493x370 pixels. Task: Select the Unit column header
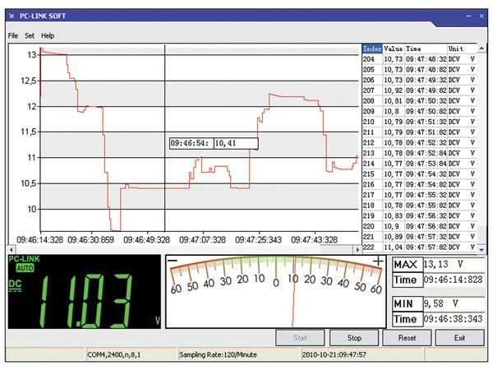462,49
